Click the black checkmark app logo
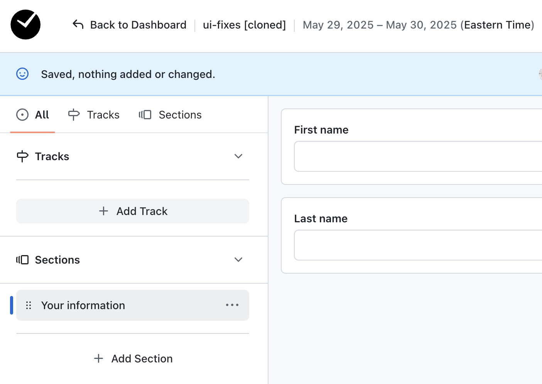Screen dimensions: 542x384 (x=25, y=25)
